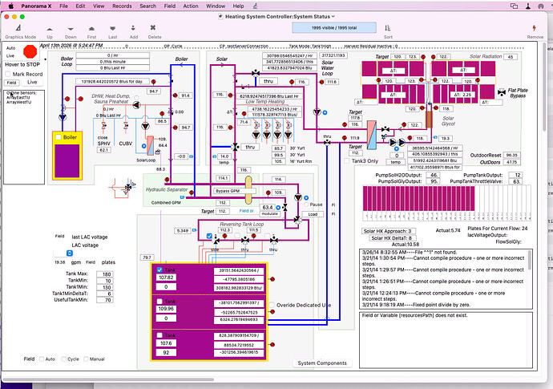Open the Records menu
The height and width of the screenshot is (389, 553).
(122, 6)
